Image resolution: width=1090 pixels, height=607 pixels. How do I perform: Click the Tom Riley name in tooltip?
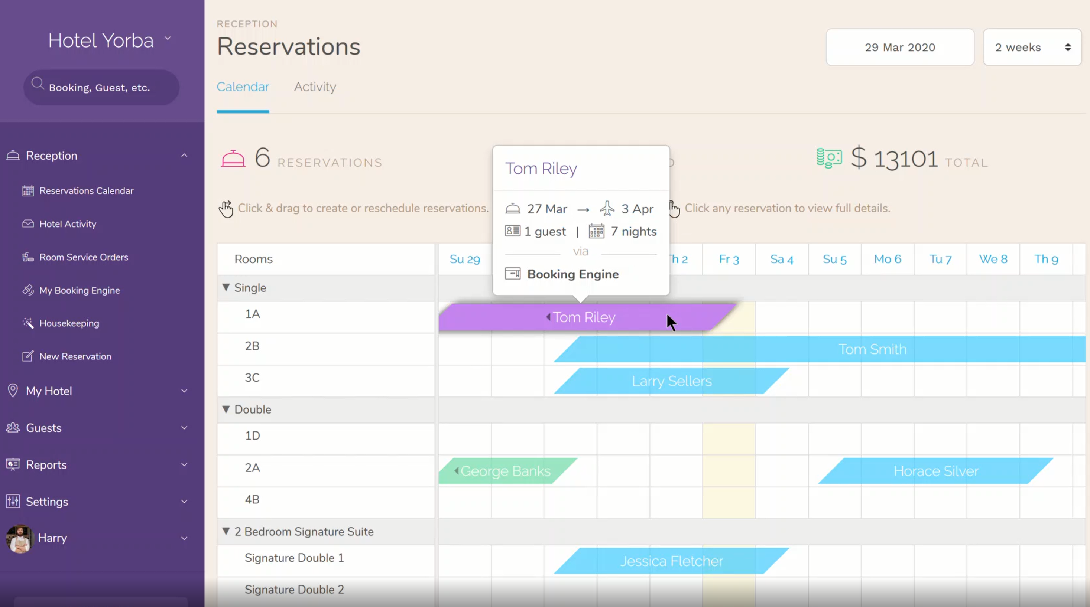tap(541, 168)
